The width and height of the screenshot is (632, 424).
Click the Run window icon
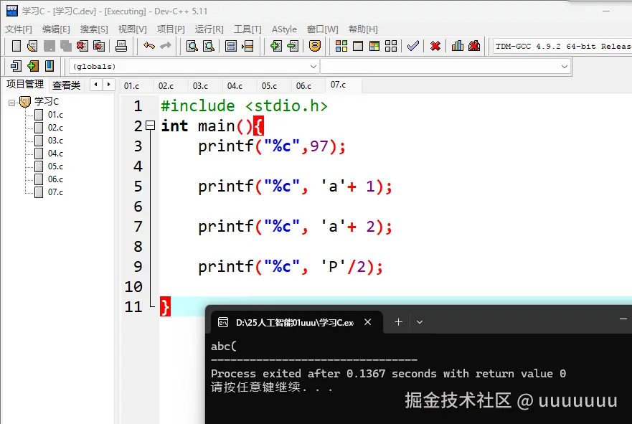[358, 46]
